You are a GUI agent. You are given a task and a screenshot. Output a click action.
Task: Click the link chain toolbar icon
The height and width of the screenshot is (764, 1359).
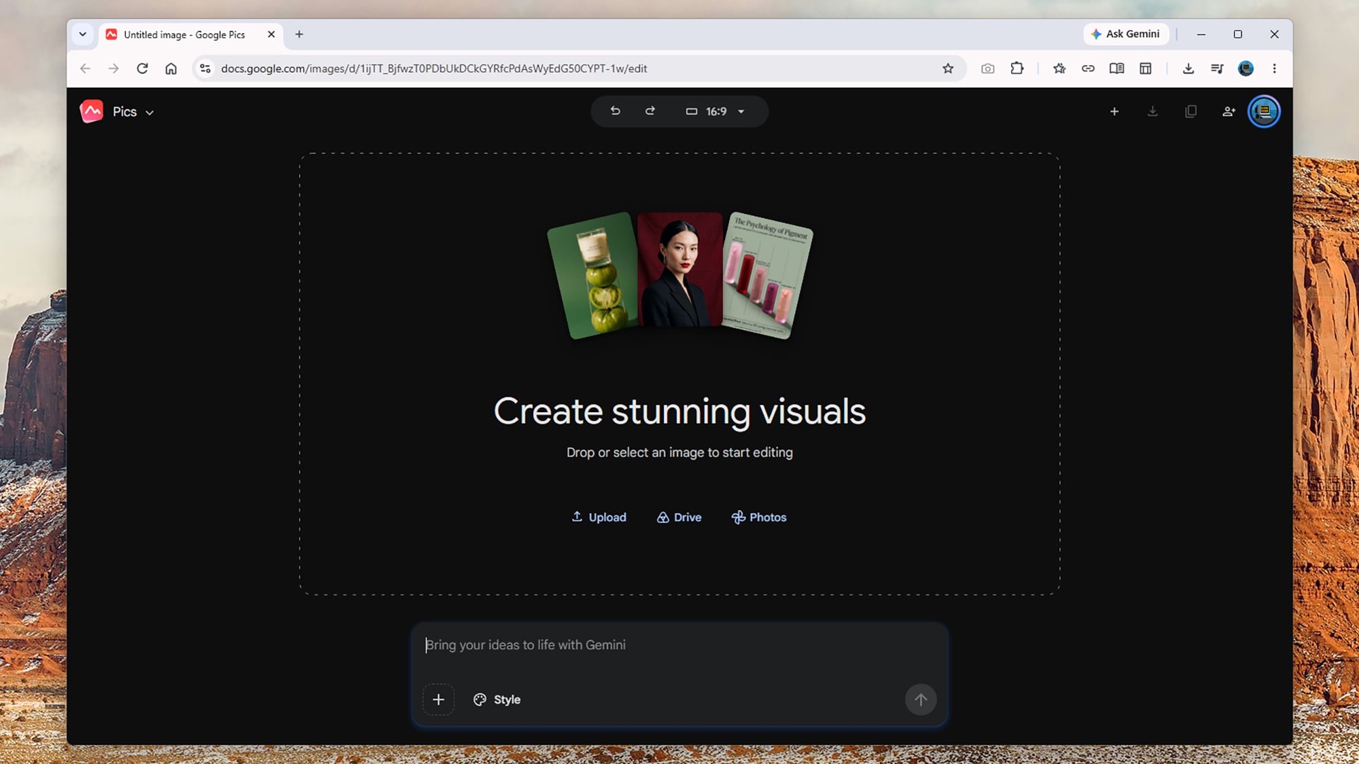(x=1088, y=69)
